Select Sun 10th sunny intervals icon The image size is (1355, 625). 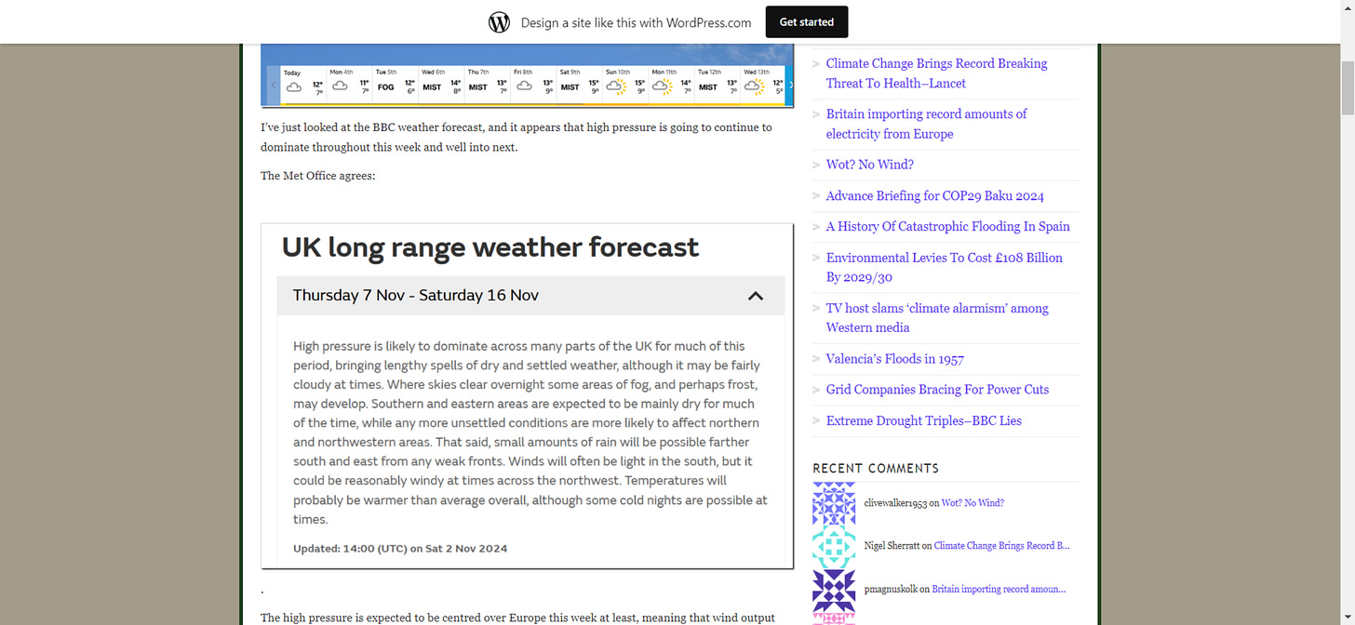click(616, 86)
